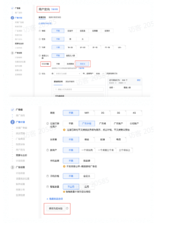Choose 自定义人群 option in 自定义人群 row
The image size is (184, 248).
(71, 55)
